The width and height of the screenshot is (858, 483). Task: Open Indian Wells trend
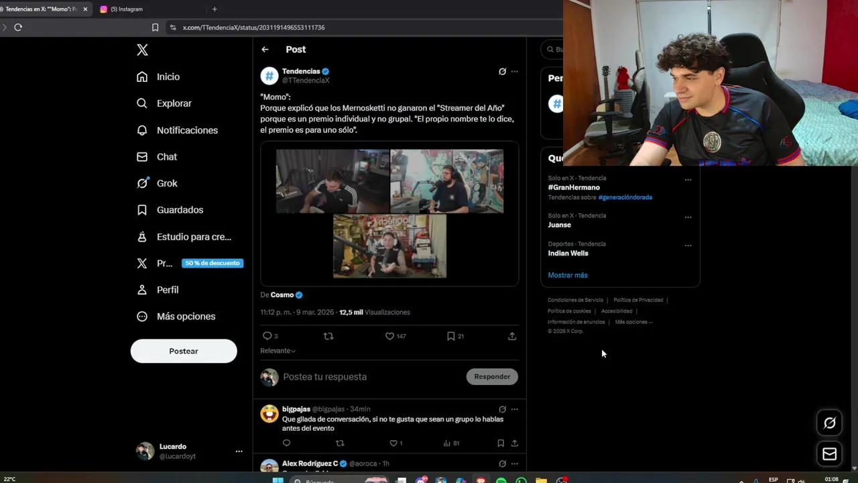pos(568,254)
